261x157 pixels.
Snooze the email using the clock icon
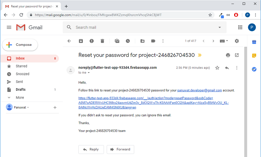coord(128,41)
